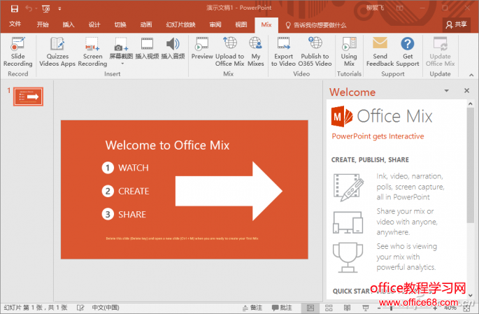Switch to 审阅 Review tab
Image resolution: width=479 pixels, height=314 pixels.
pos(215,24)
